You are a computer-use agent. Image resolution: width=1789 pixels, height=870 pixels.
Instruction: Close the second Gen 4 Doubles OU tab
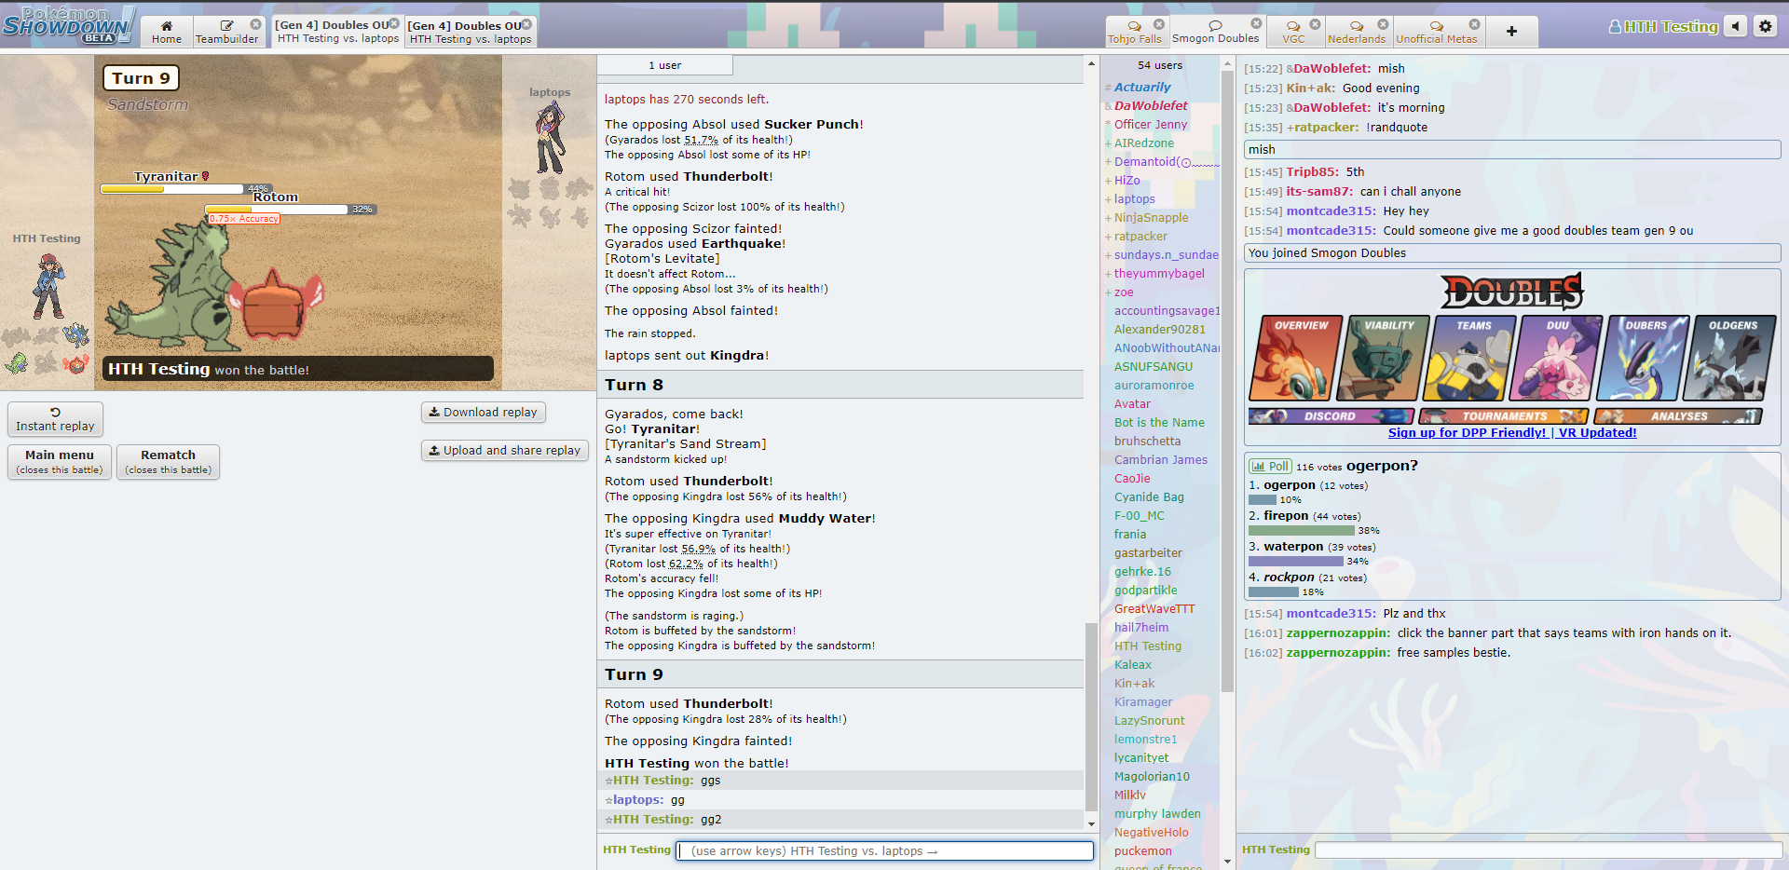pos(526,24)
